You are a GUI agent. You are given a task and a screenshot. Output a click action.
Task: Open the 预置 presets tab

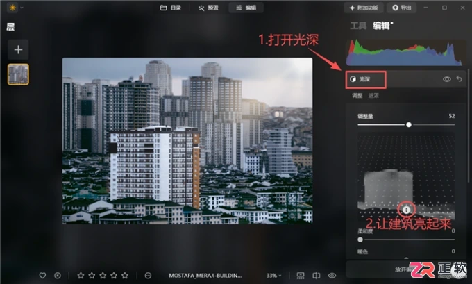click(208, 8)
